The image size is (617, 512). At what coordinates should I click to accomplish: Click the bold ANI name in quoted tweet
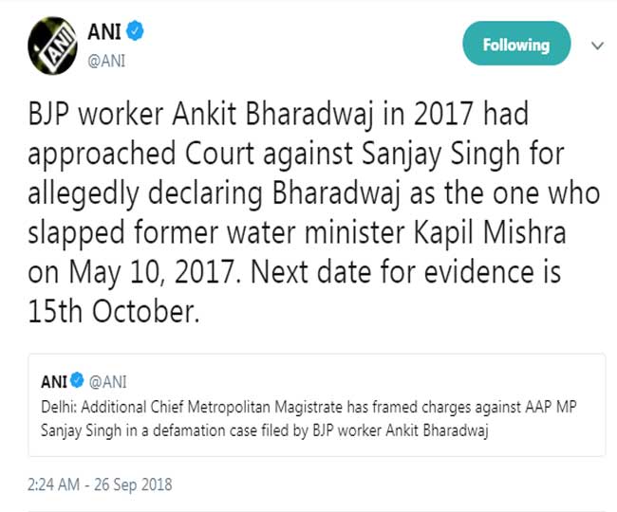point(54,382)
